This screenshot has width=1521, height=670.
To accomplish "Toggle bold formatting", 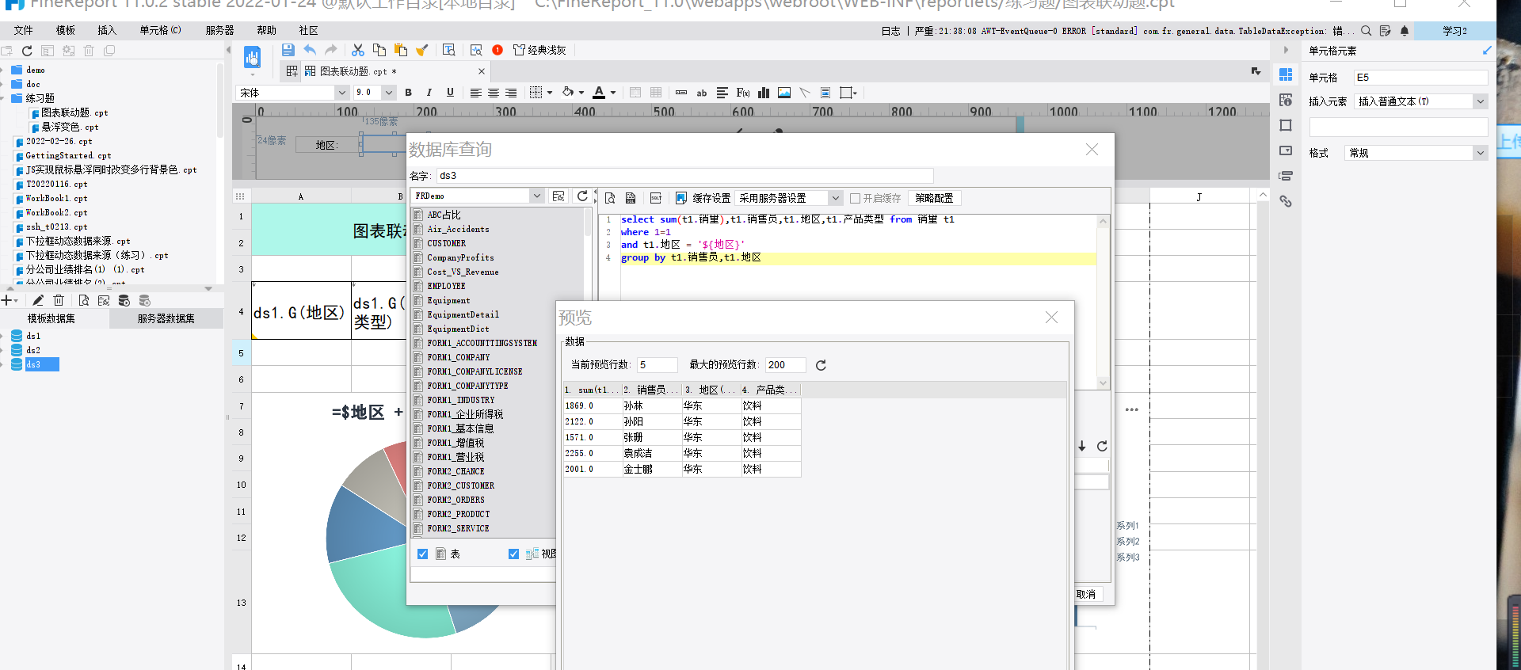I will point(409,93).
